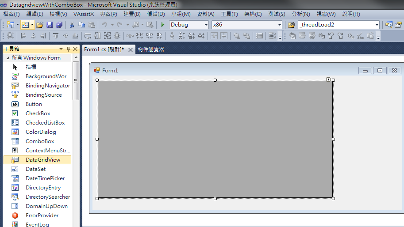
Task: Select the Form1.cs [設計]* tab
Action: coord(104,49)
